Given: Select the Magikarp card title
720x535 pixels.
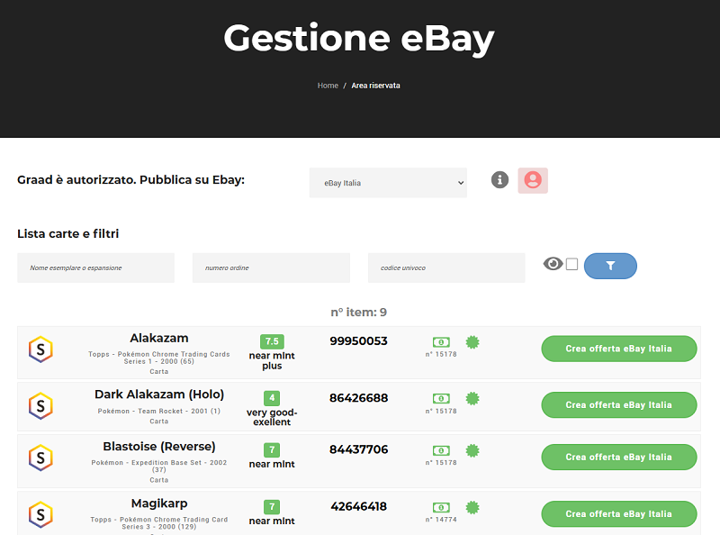Looking at the screenshot, I should (159, 503).
